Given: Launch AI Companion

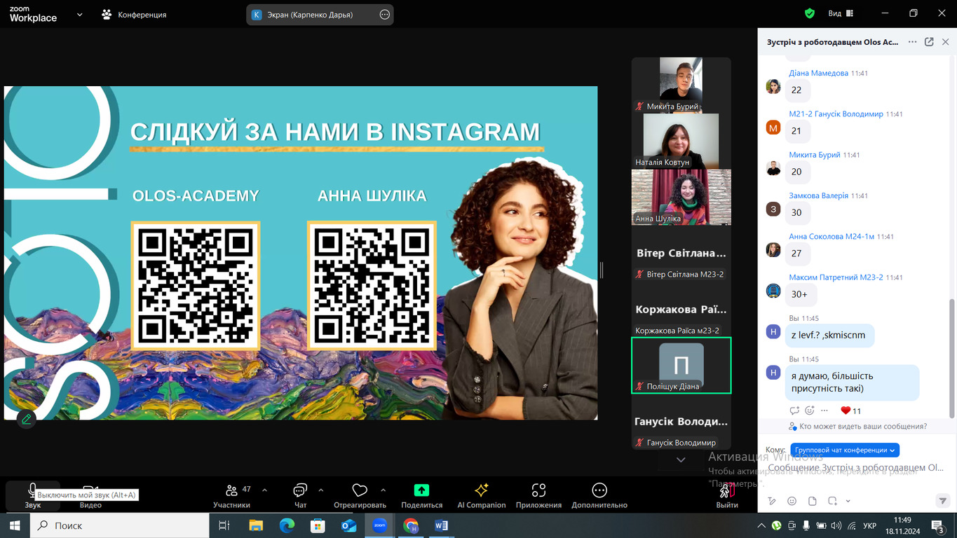Looking at the screenshot, I should click(x=482, y=495).
